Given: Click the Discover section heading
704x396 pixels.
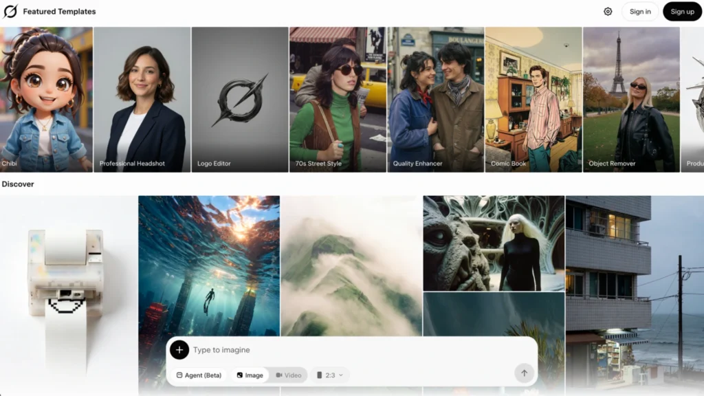Looking at the screenshot, I should (x=18, y=184).
